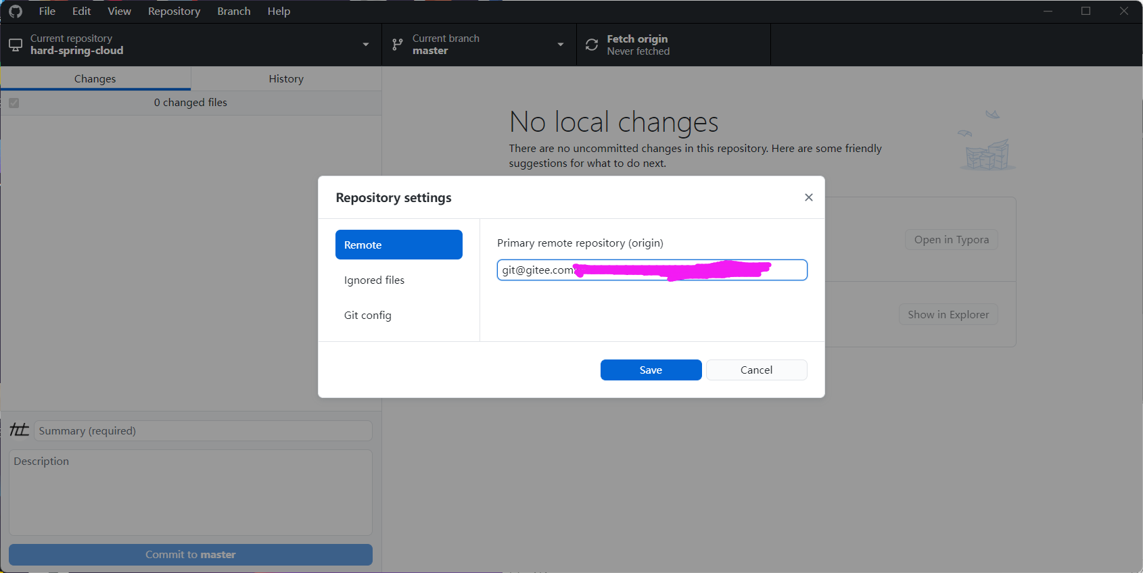Click the Fetch origin button label
The height and width of the screenshot is (573, 1143).
click(x=637, y=39)
